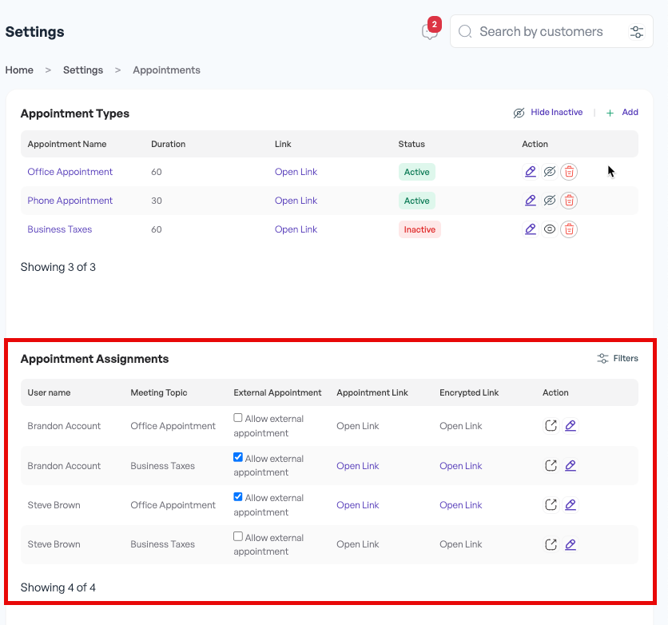Image resolution: width=668 pixels, height=625 pixels.
Task: Edit the Office Appointment type
Action: click(531, 172)
